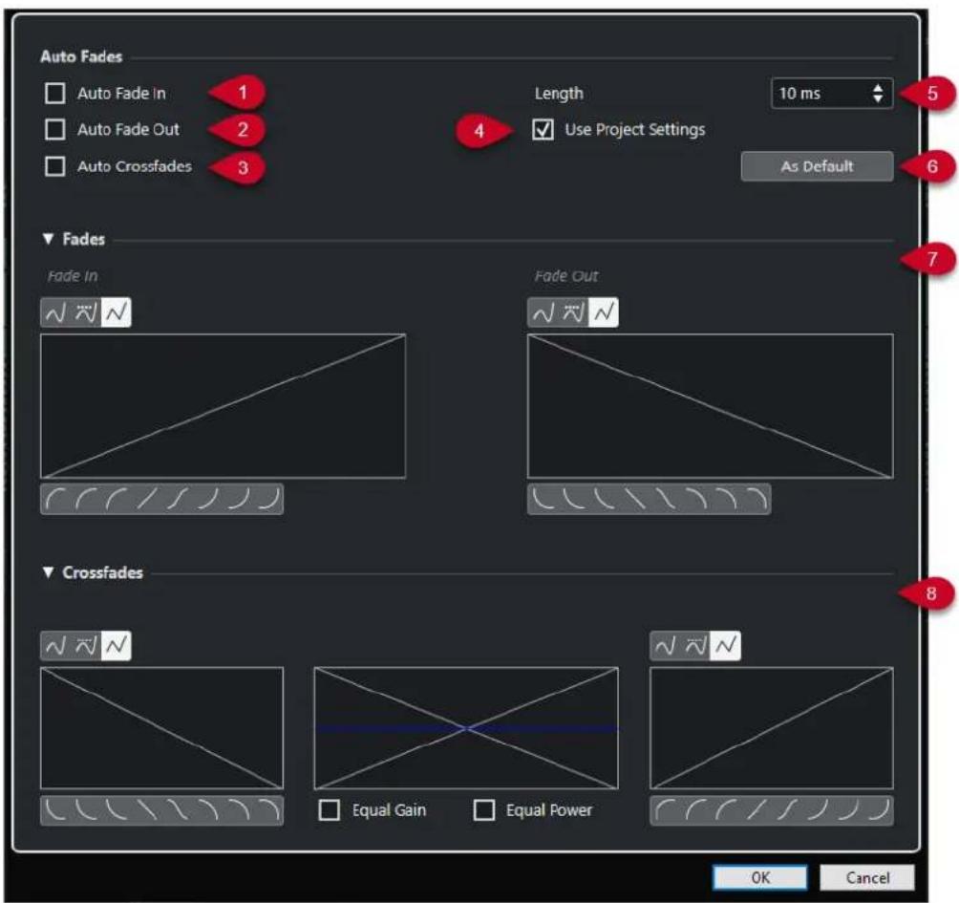Select Spline Interpolation icon under Fade Out
This screenshot has height=903, width=959.
point(543,312)
